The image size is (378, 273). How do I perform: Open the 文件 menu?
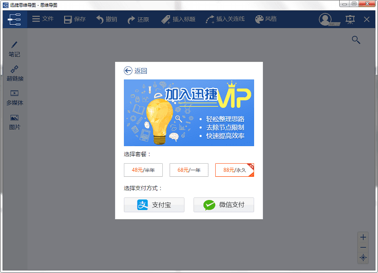point(43,19)
